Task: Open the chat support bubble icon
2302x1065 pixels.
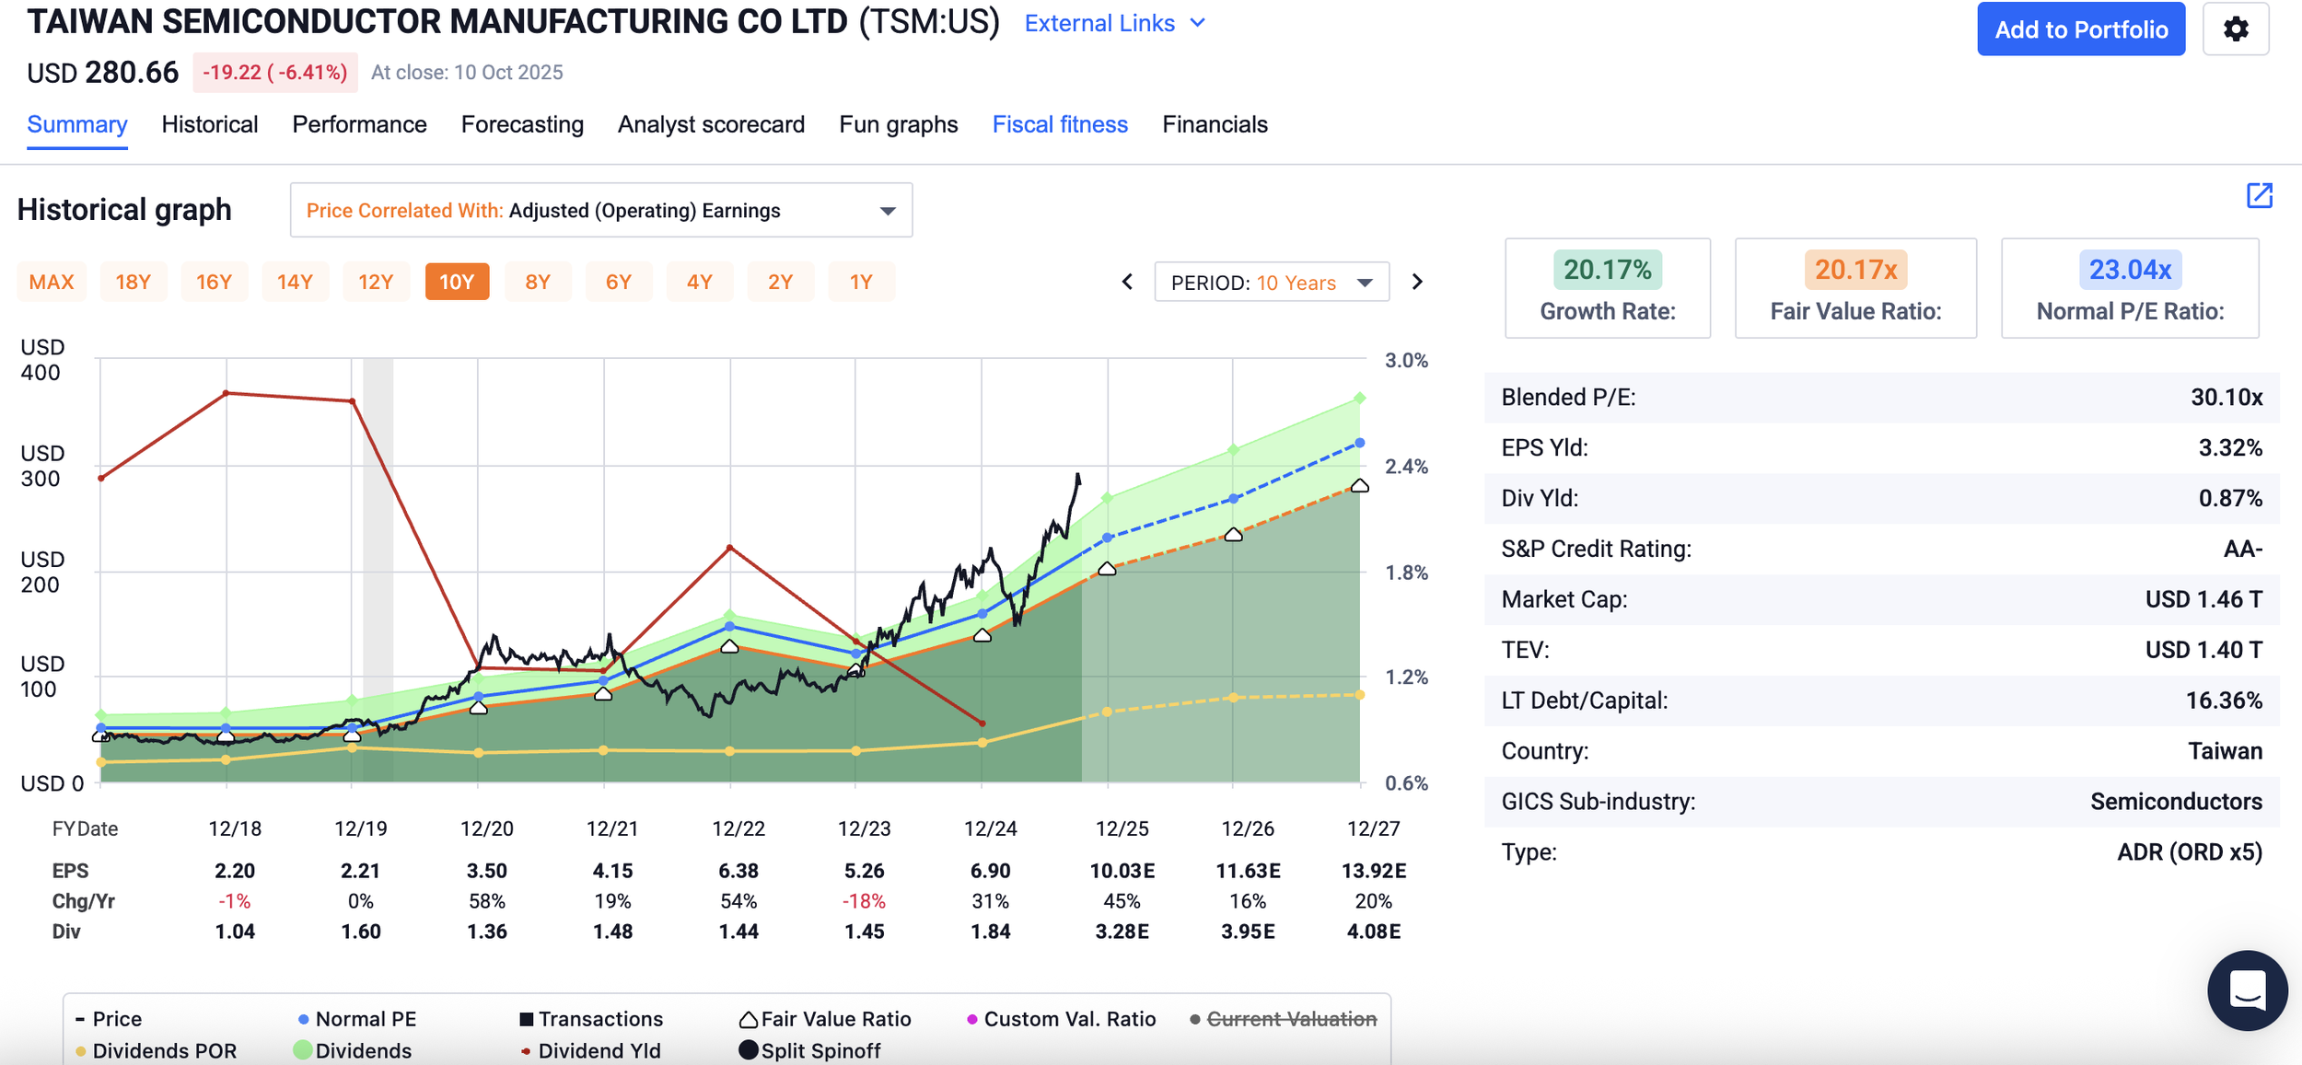Action: pos(2247,990)
